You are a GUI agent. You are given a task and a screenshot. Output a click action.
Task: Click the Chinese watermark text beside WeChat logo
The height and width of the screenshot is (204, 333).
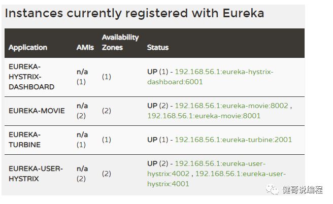tap(303, 190)
